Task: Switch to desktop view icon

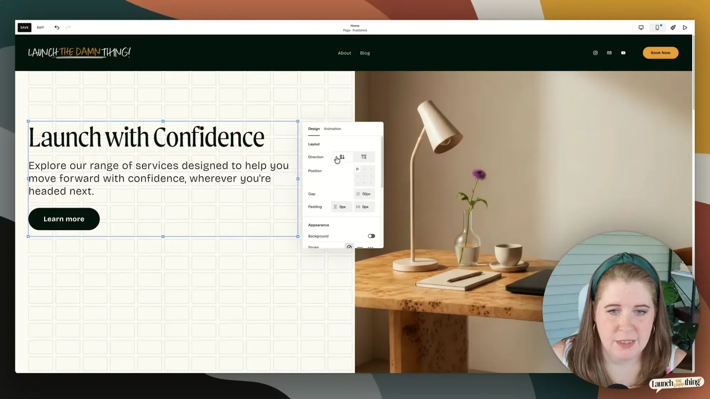Action: click(641, 28)
